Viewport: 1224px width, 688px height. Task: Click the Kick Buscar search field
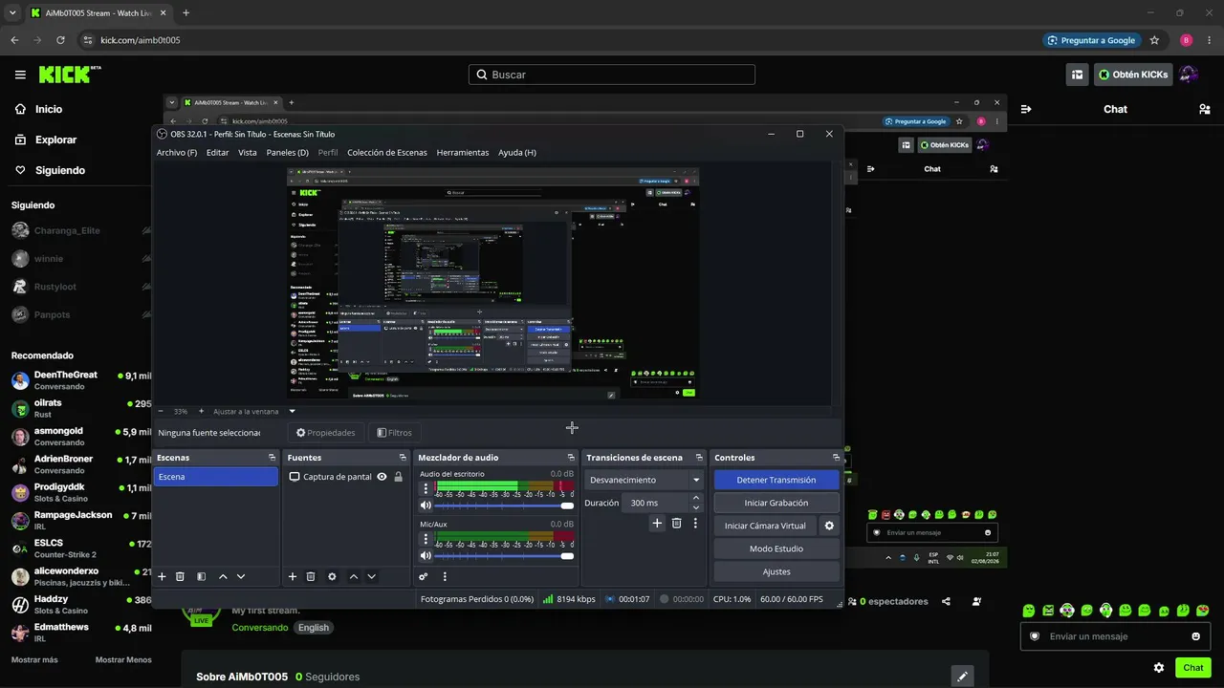pyautogui.click(x=612, y=75)
